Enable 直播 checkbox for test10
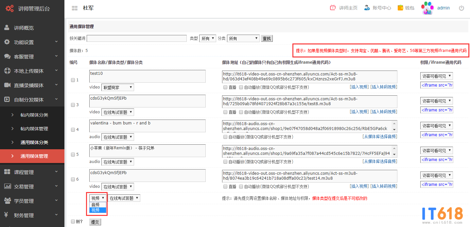This screenshot has height=227, width=470. (x=225, y=87)
